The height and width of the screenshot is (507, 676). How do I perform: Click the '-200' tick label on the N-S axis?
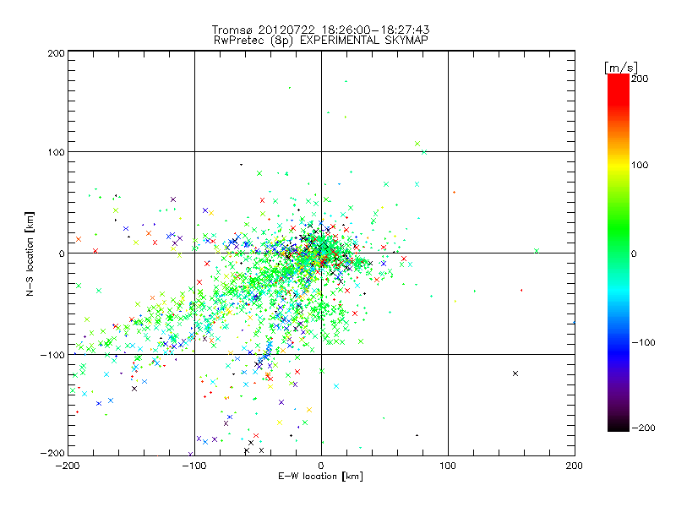pyautogui.click(x=52, y=453)
